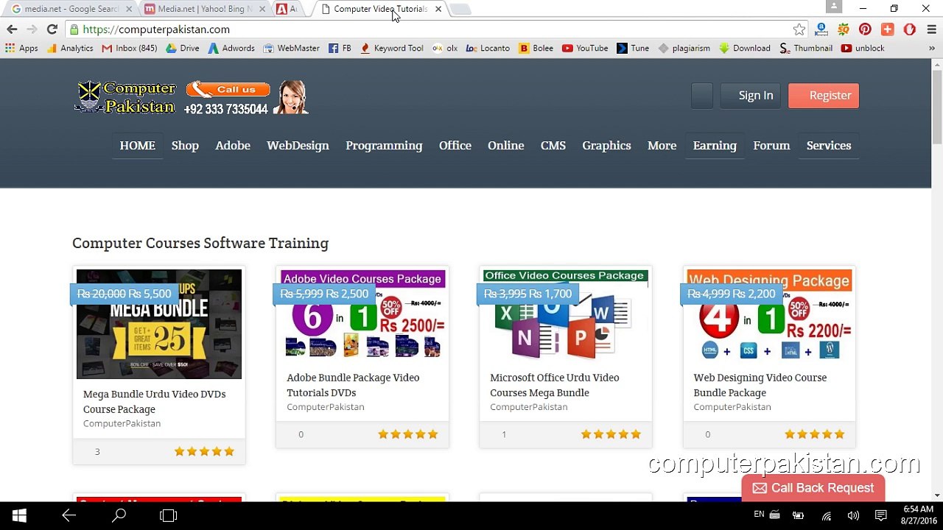Open the Analytics bookmark
The height and width of the screenshot is (530, 943).
[x=70, y=48]
